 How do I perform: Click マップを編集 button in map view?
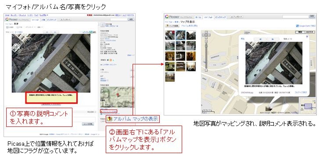[x=172, y=26]
